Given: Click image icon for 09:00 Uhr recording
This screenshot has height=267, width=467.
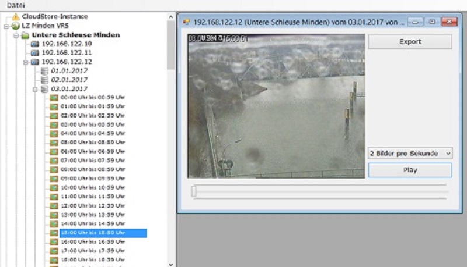Looking at the screenshot, I should pyautogui.click(x=54, y=179).
